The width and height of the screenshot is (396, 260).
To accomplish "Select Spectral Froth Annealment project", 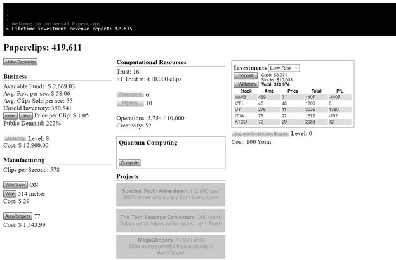I will pos(170,194).
